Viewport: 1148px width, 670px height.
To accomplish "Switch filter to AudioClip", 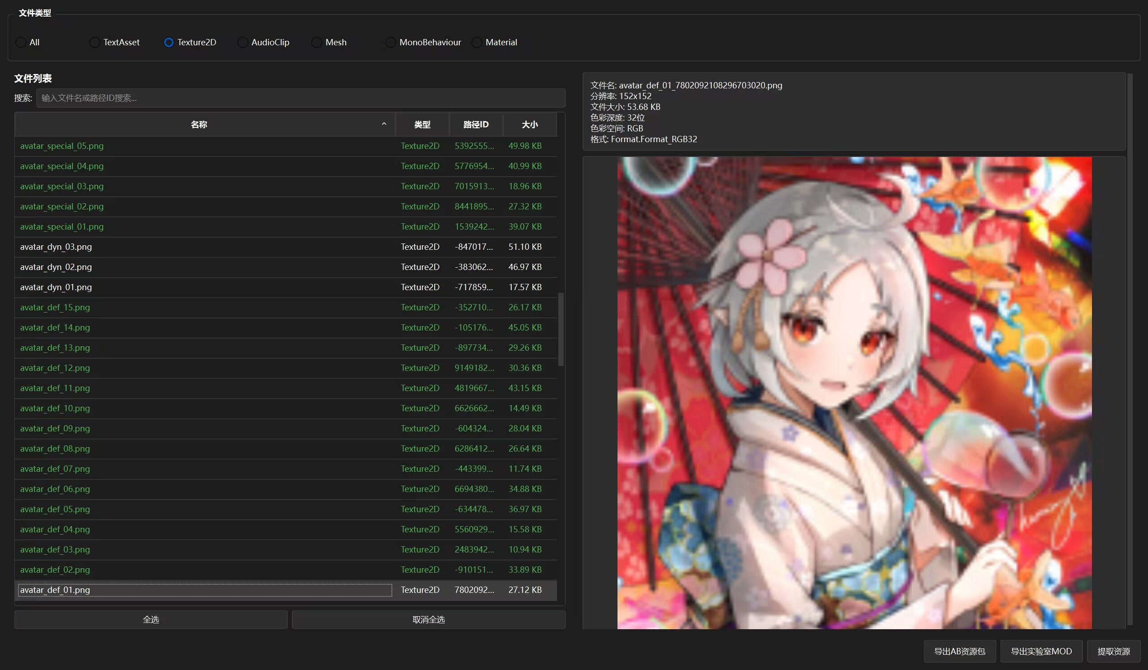I will [242, 42].
